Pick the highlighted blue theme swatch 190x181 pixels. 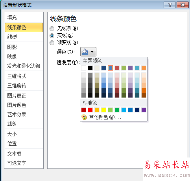tap(110, 68)
